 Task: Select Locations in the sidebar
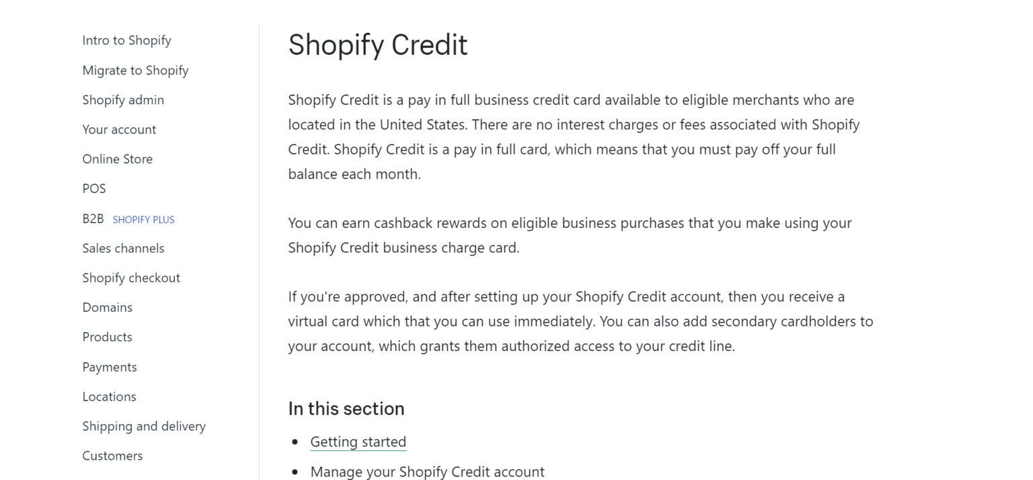pyautogui.click(x=109, y=396)
